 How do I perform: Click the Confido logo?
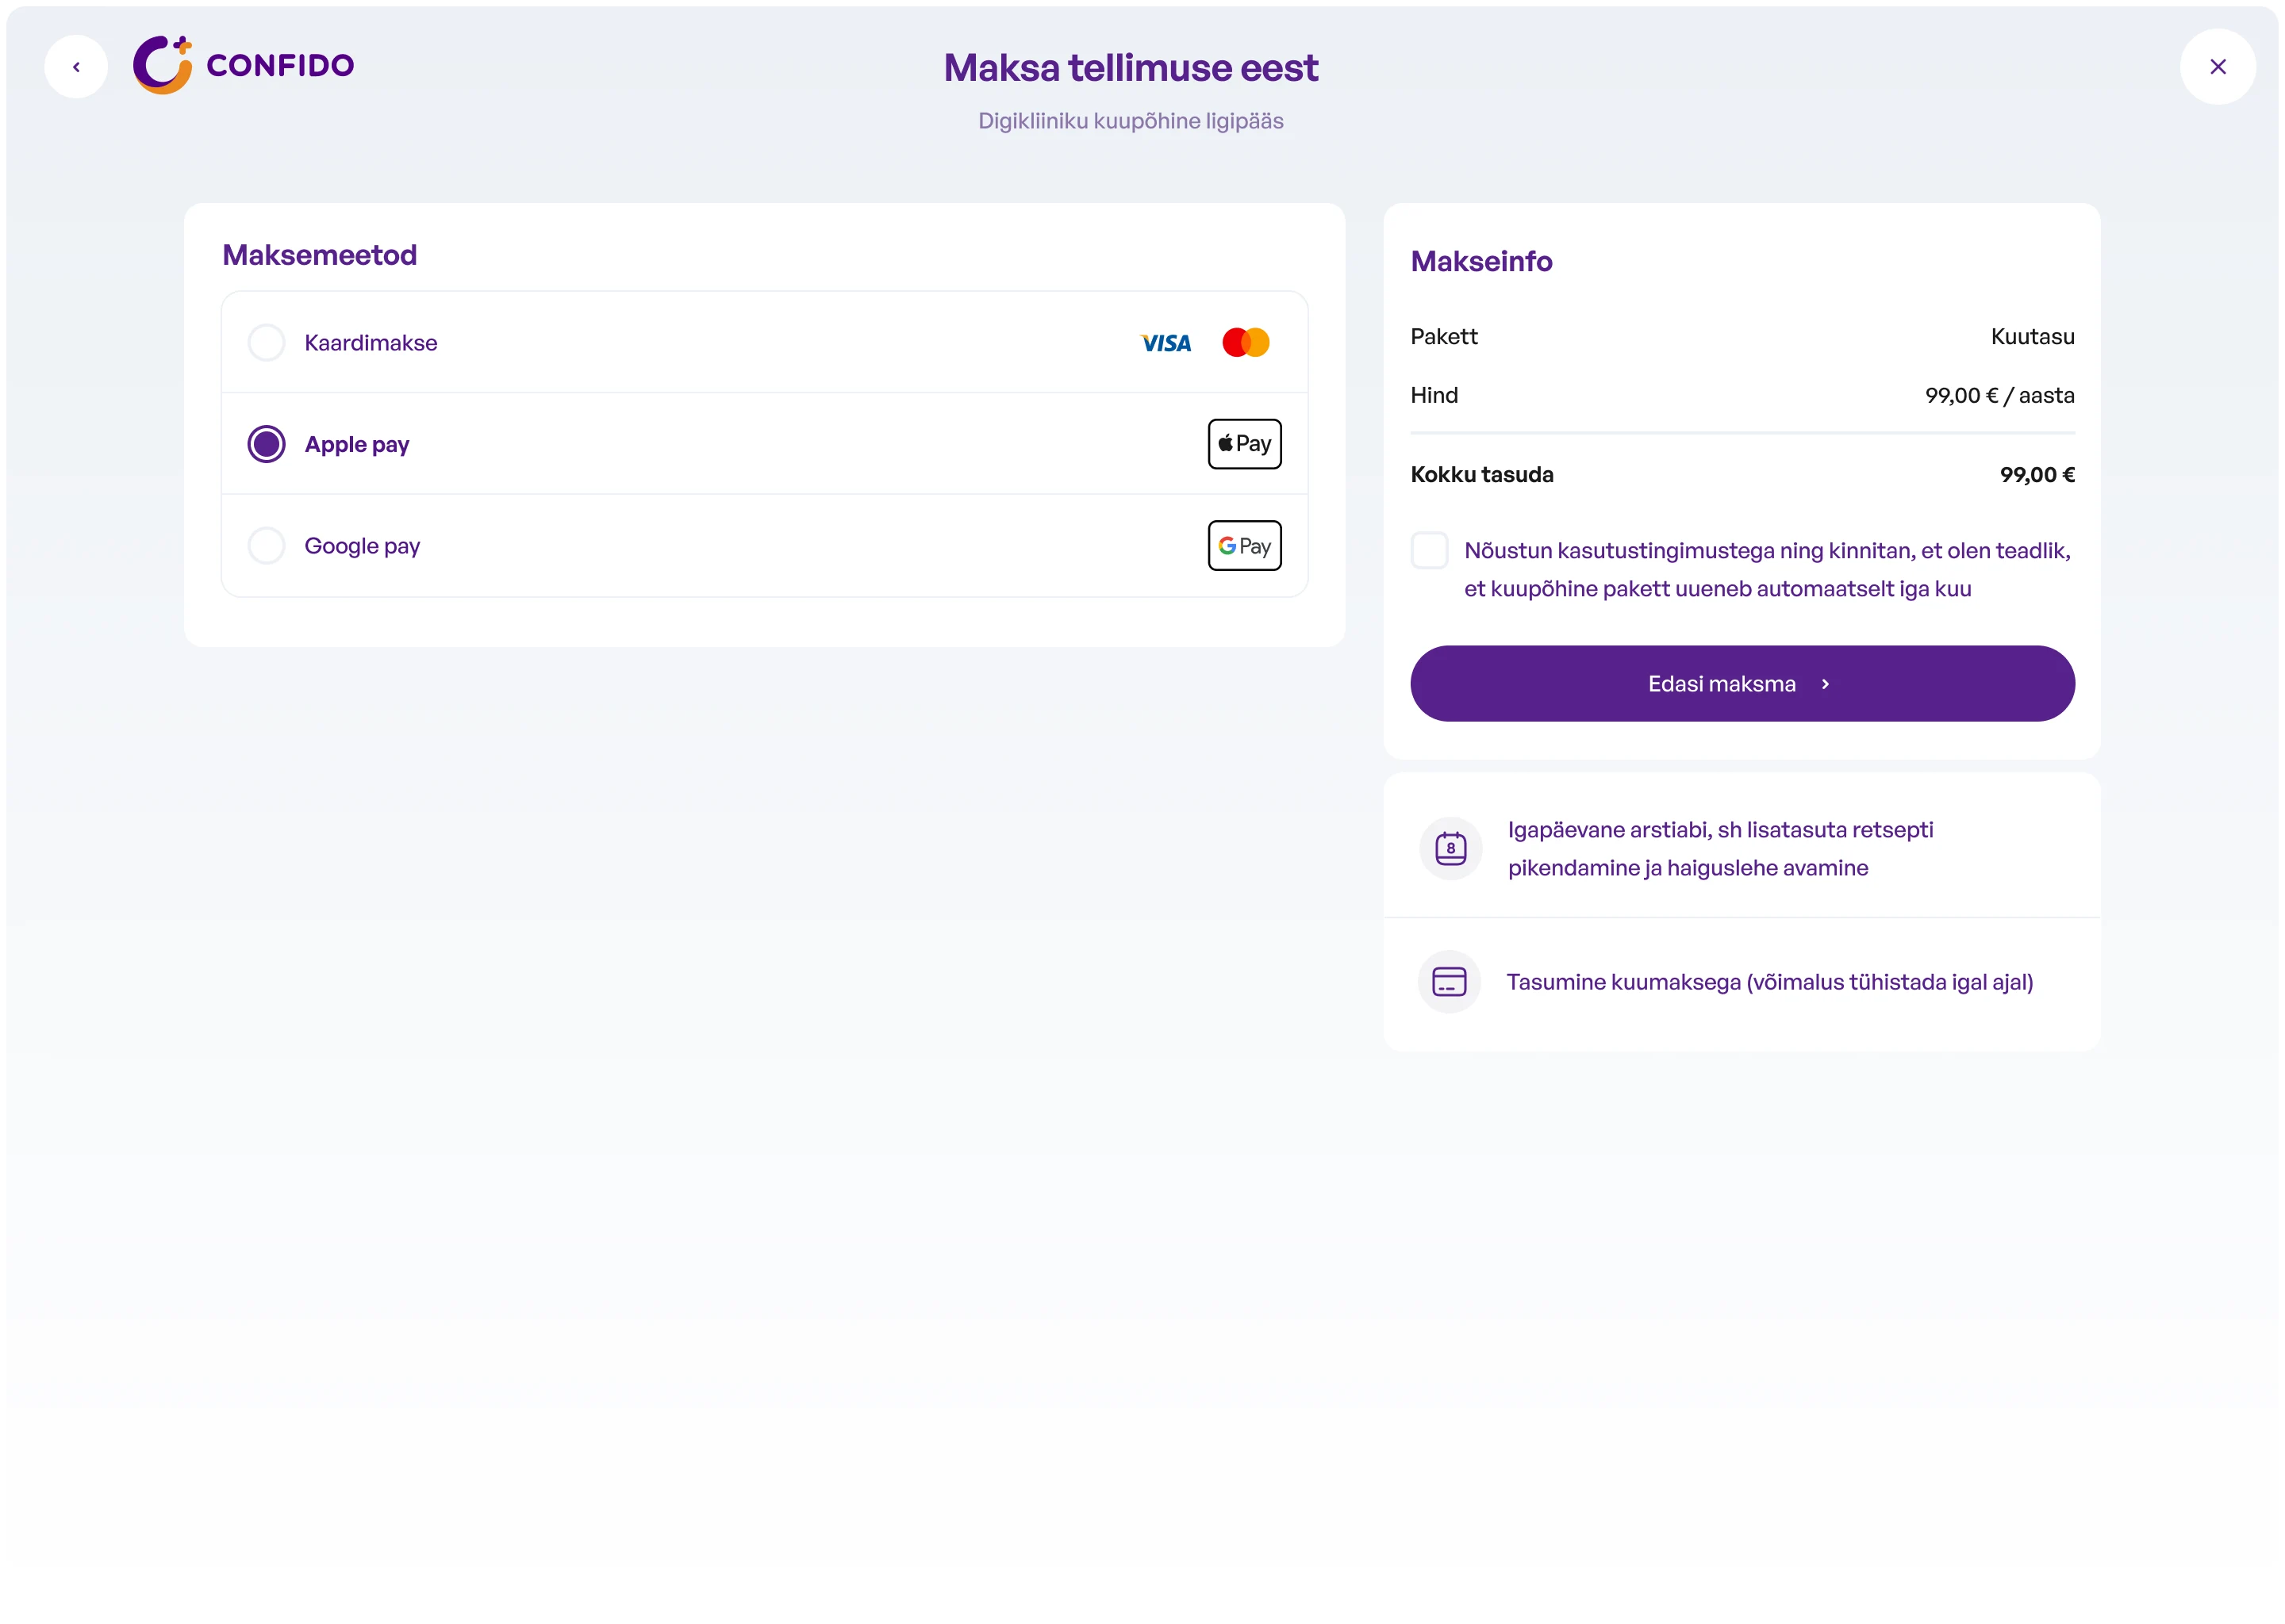pyautogui.click(x=243, y=65)
